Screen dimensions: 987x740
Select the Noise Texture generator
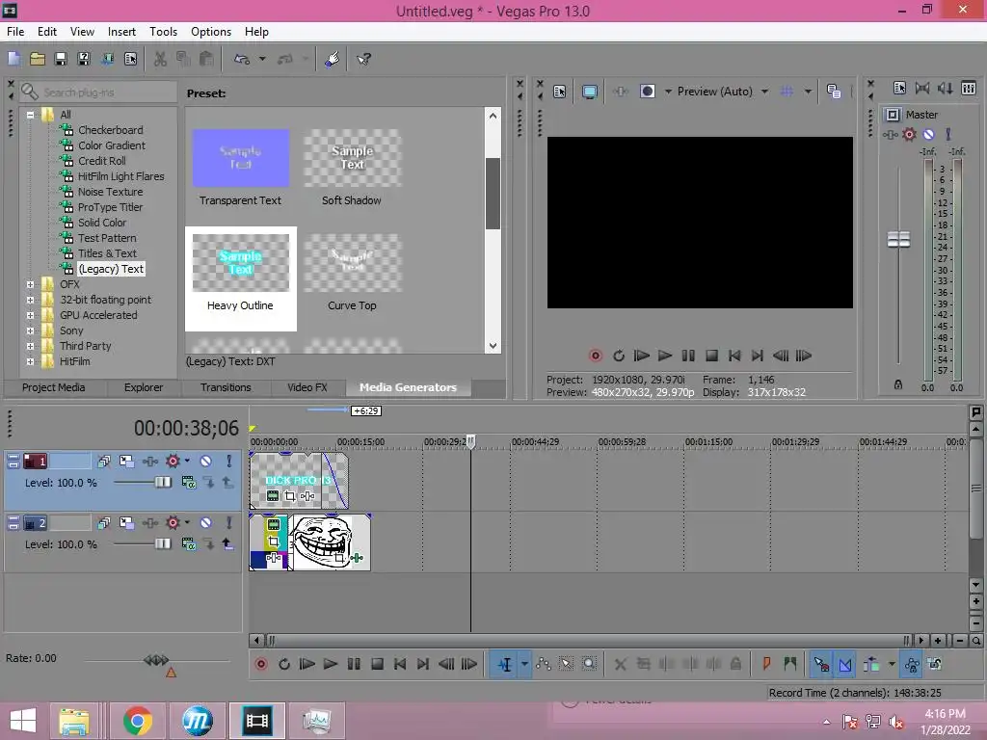[x=110, y=192]
